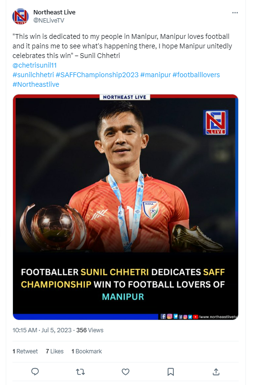The width and height of the screenshot is (255, 385).
Task: View the 1 Retweet list
Action: click(x=25, y=351)
